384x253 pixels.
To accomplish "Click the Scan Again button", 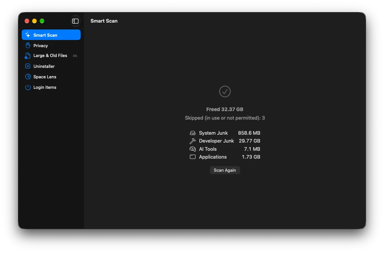I will tap(225, 170).
